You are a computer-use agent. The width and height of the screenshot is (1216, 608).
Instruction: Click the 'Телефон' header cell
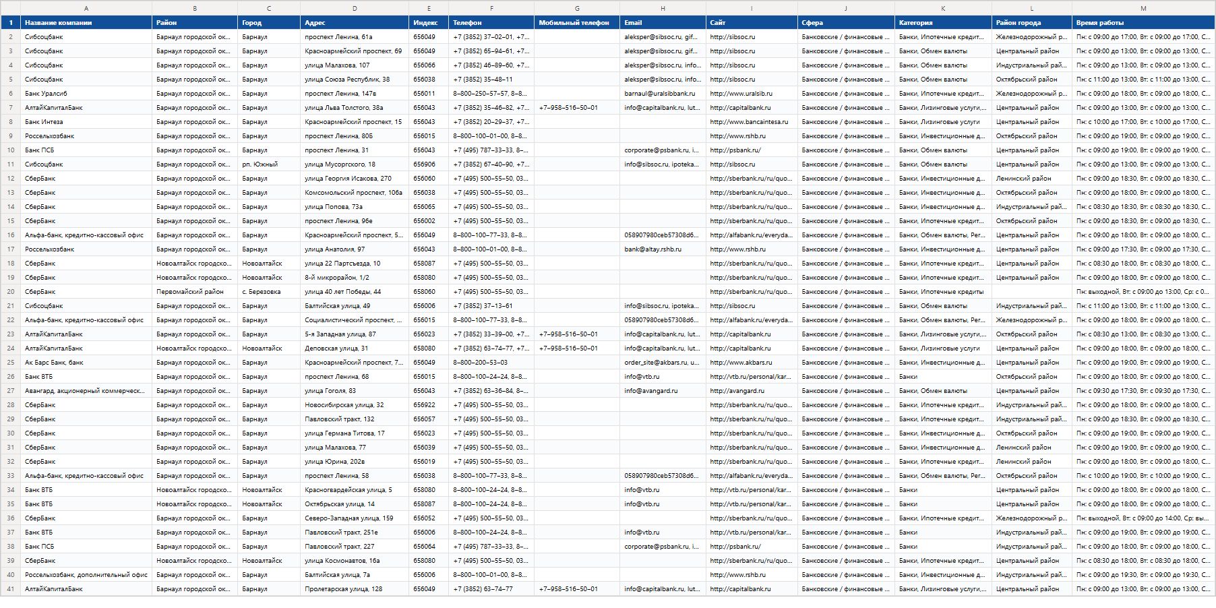[491, 22]
